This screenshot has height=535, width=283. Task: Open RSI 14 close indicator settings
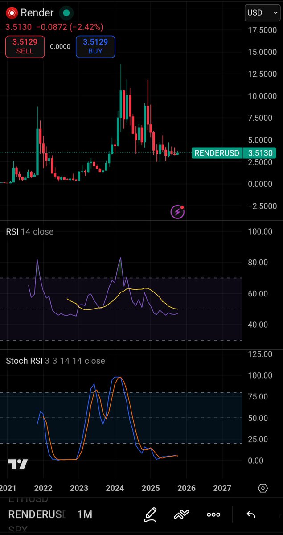coord(29,231)
